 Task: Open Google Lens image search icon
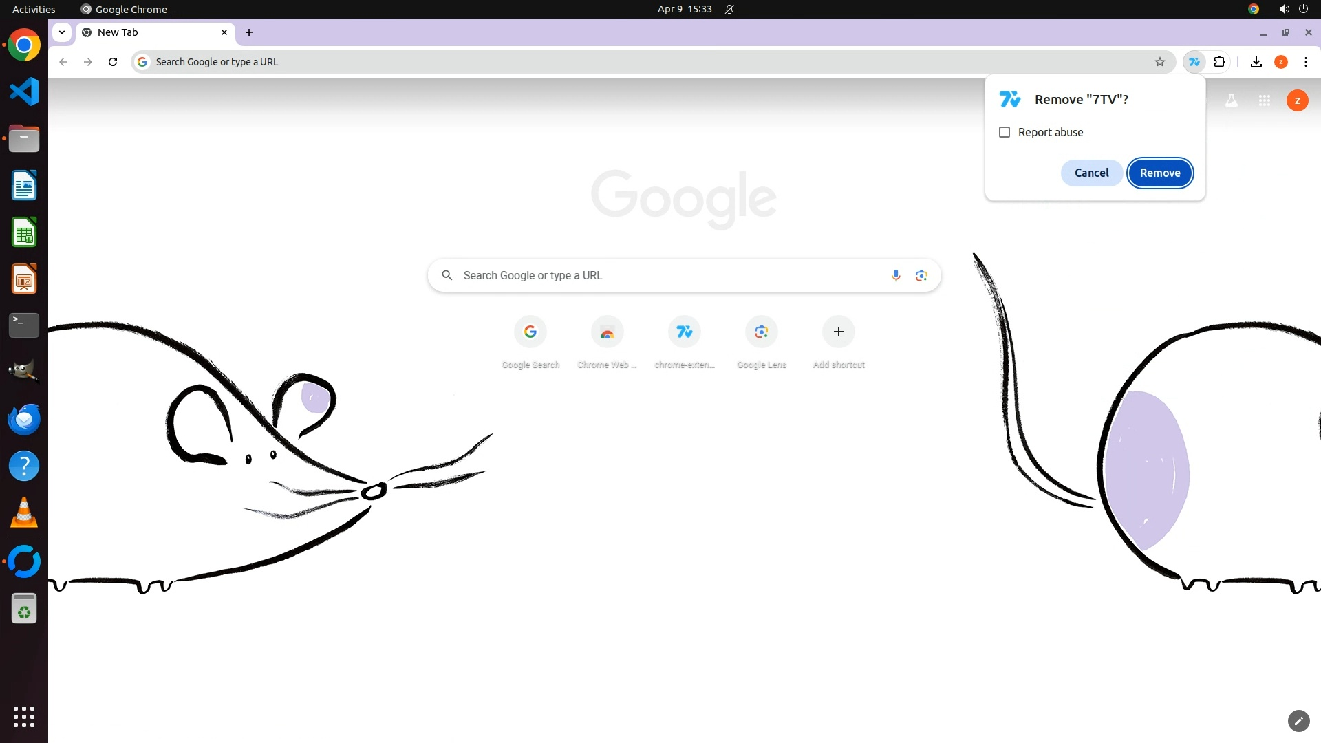click(x=921, y=275)
